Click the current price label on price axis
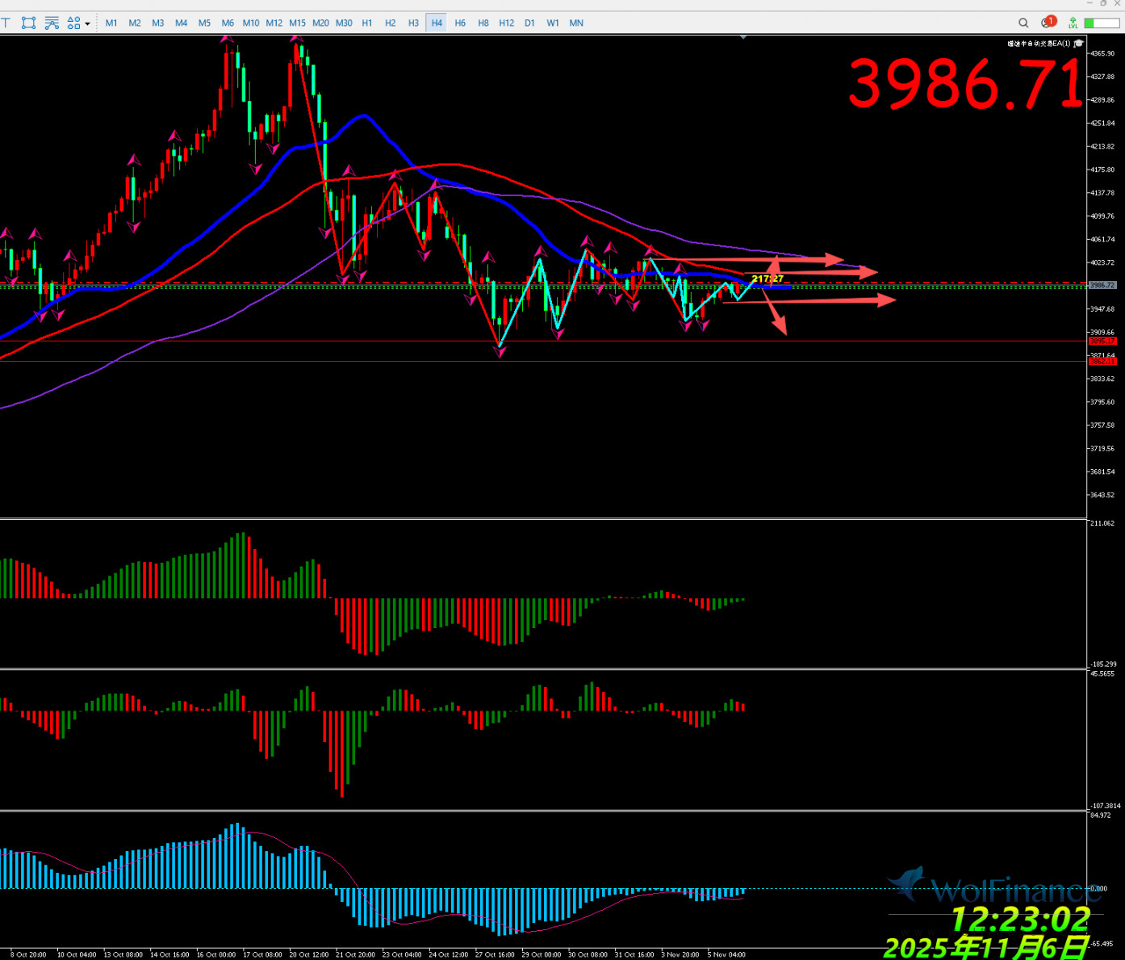1125x960 pixels. [x=1102, y=285]
